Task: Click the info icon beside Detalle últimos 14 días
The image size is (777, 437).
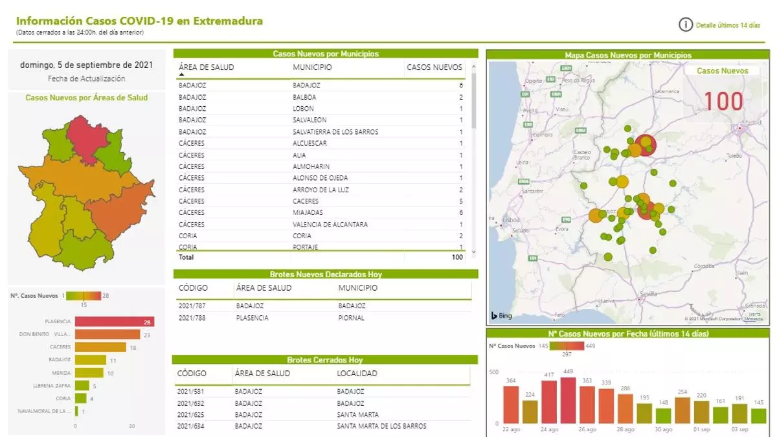Action: click(685, 25)
